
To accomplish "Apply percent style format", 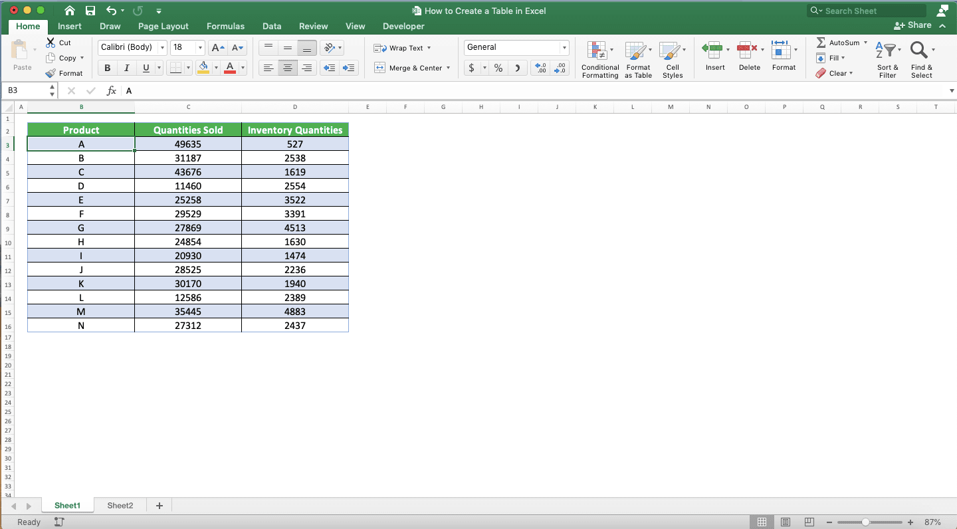I will (x=498, y=68).
